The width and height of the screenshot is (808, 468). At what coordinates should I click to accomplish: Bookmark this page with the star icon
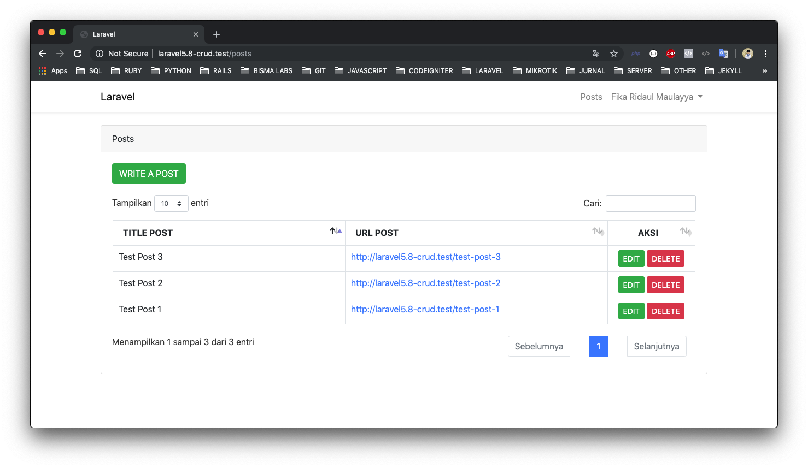614,54
